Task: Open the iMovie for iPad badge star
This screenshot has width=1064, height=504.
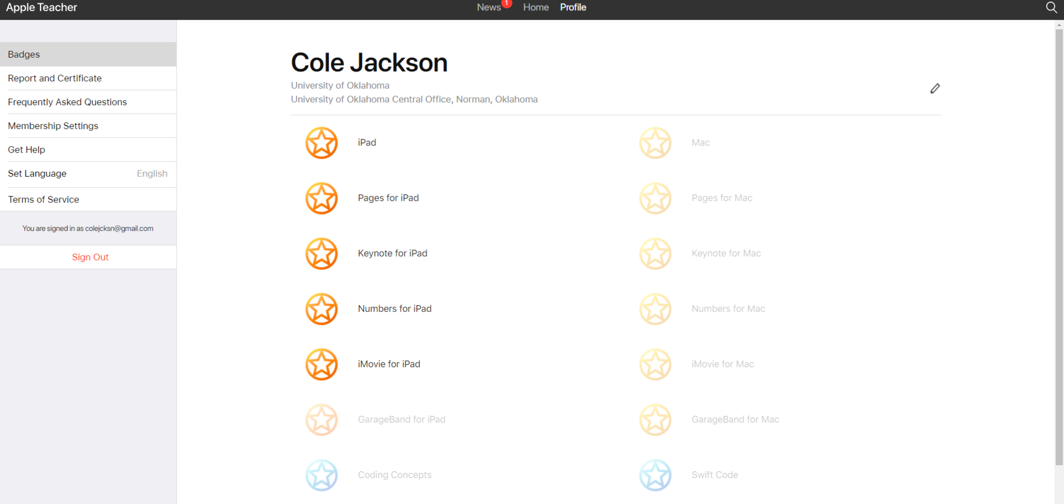Action: tap(322, 364)
